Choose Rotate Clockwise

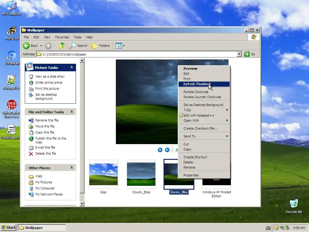pos(204,92)
